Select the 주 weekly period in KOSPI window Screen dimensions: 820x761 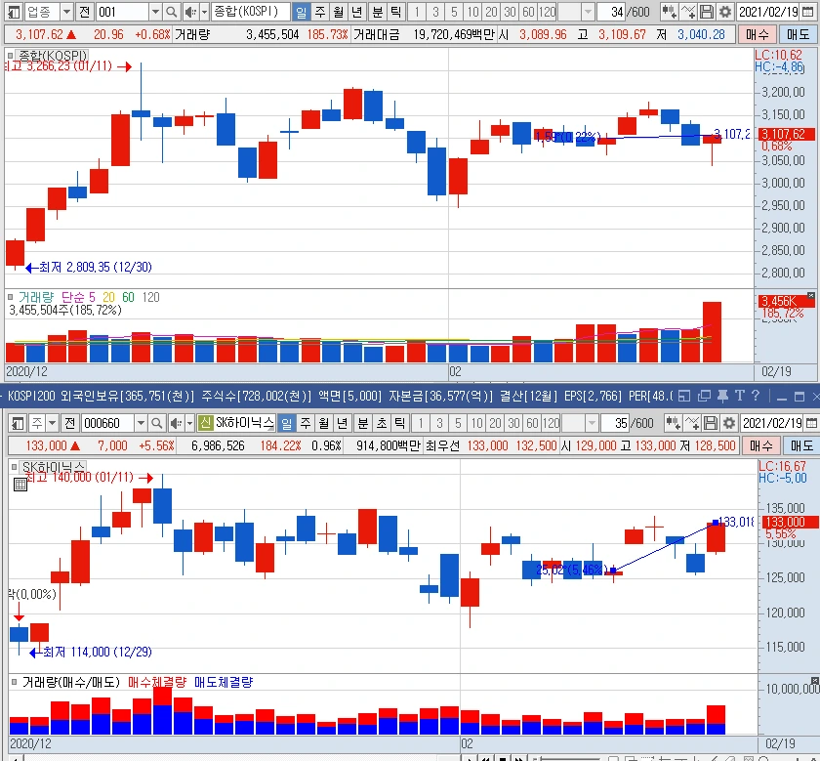point(320,12)
